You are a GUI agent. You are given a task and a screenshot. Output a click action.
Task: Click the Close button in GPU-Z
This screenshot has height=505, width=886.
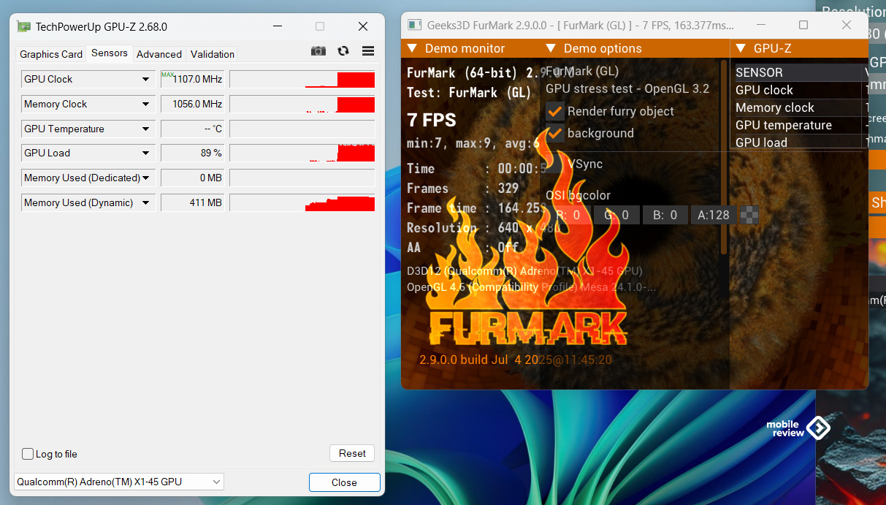[x=344, y=482]
